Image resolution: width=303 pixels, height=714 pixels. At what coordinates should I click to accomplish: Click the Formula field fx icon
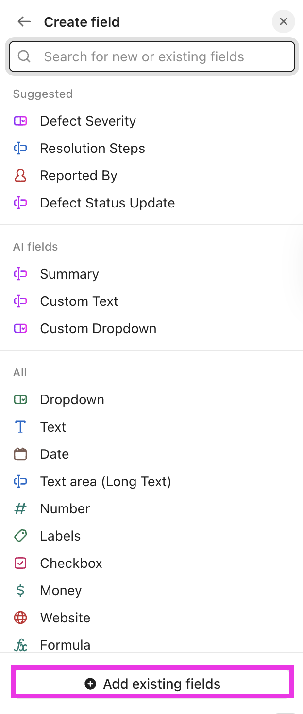click(20, 645)
